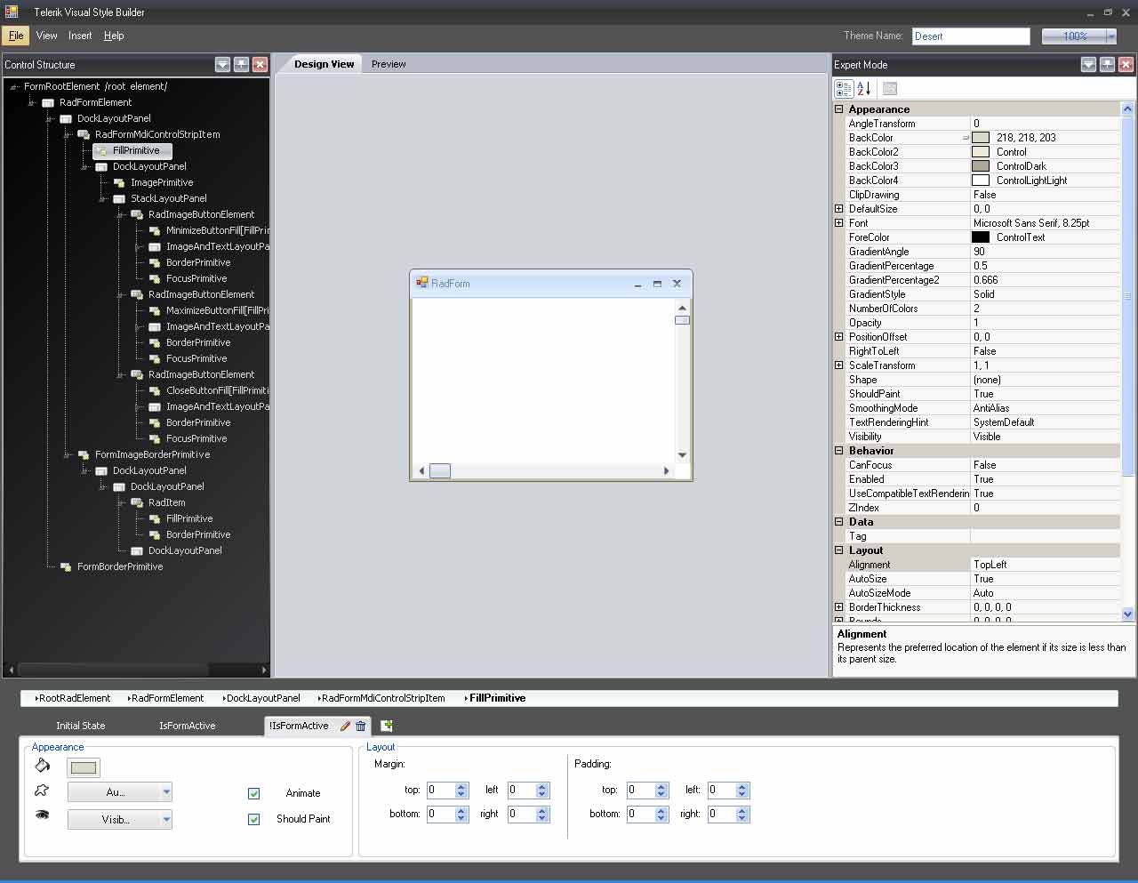Click the Expert Mode scroll down arrow
The image size is (1138, 883).
(x=1127, y=614)
